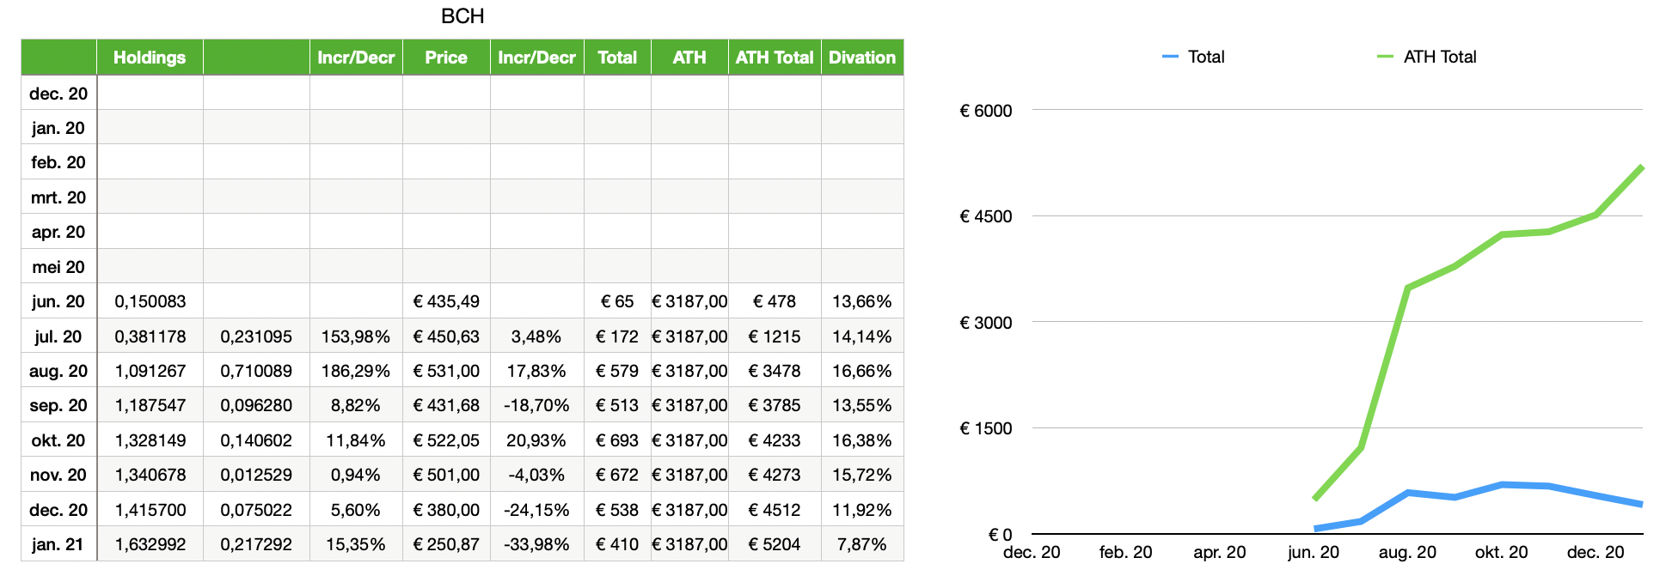Select the Price column header
This screenshot has height=582, width=1666.
(446, 58)
